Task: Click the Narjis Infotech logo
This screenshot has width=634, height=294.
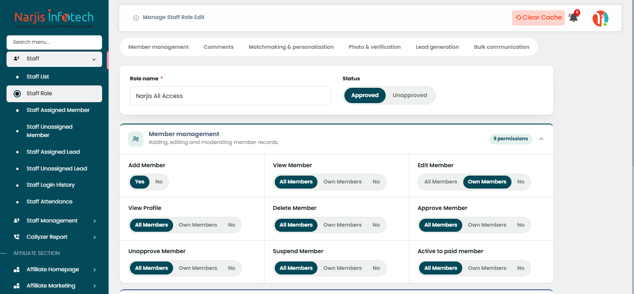Action: click(x=54, y=20)
